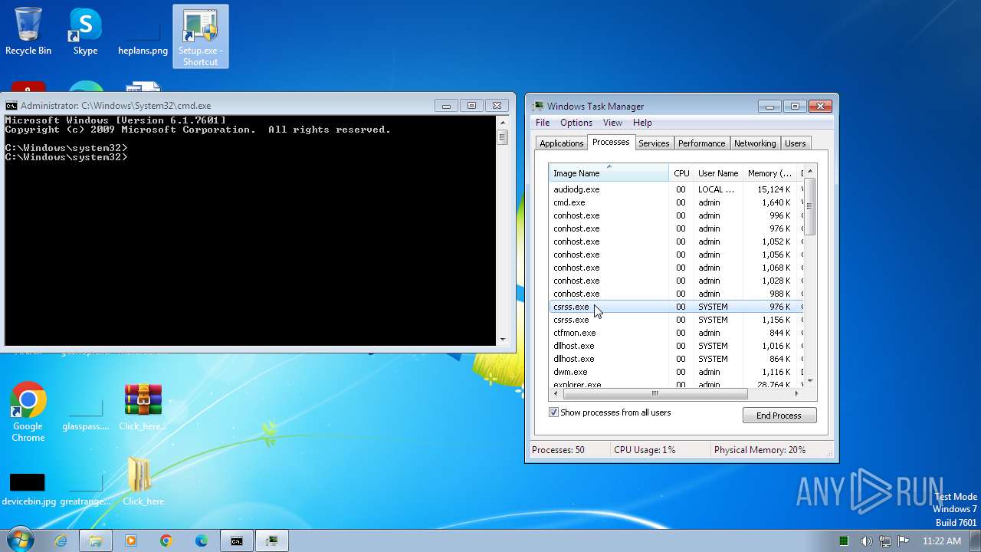Launch Microsoft Edge from taskbar
The image size is (981, 552).
pos(201,540)
